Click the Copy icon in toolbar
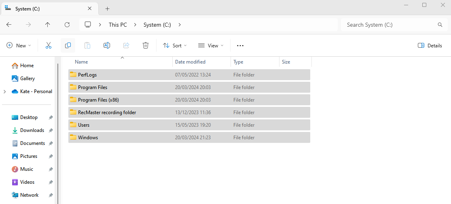 point(68,46)
